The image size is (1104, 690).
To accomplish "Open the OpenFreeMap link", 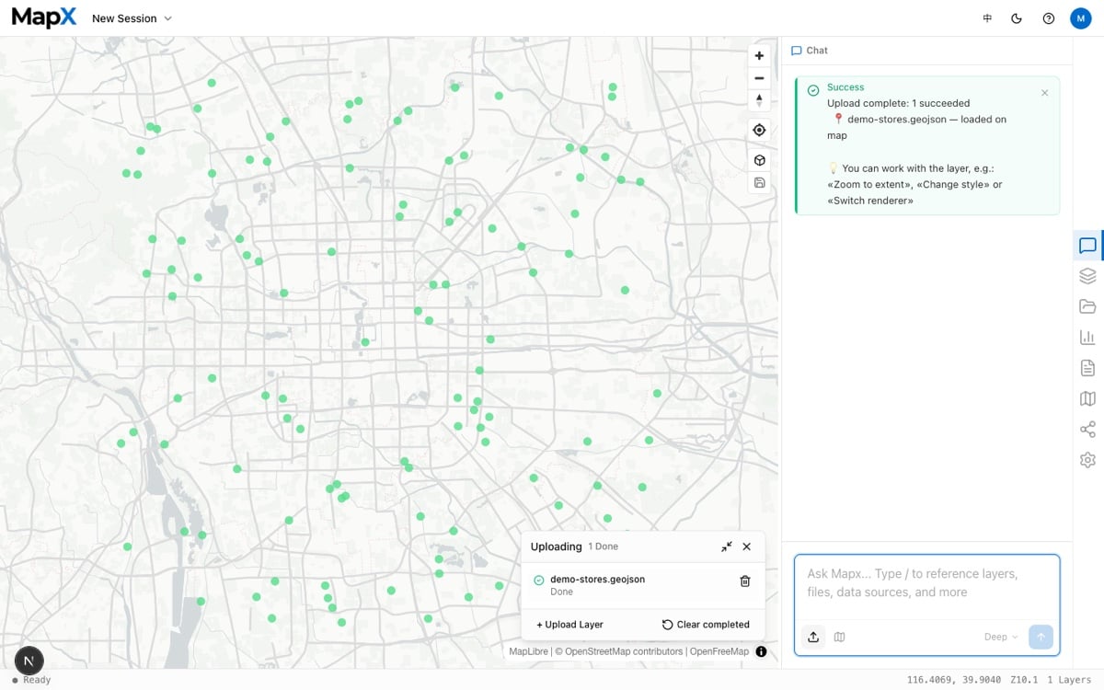I will [719, 651].
